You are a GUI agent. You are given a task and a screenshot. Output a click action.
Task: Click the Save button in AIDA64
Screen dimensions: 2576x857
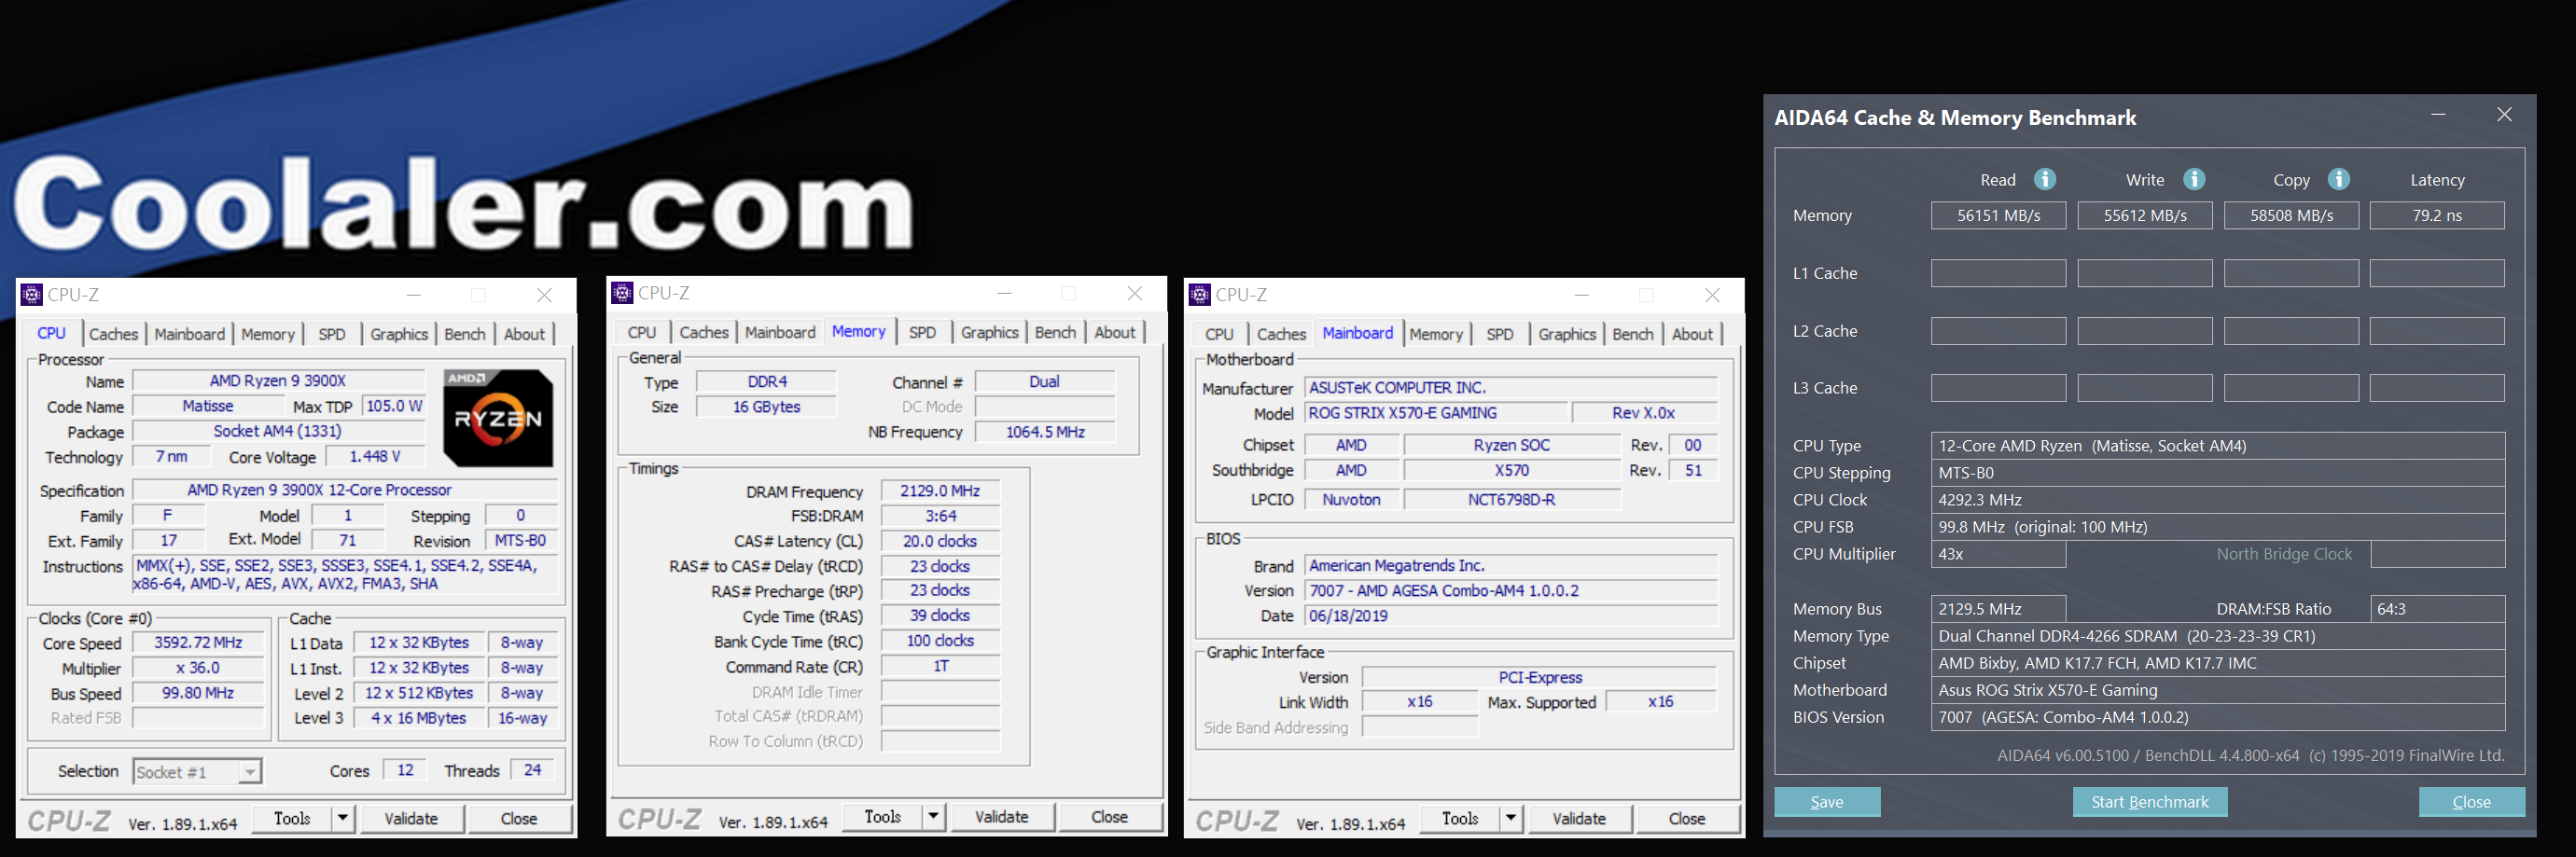click(x=1827, y=802)
